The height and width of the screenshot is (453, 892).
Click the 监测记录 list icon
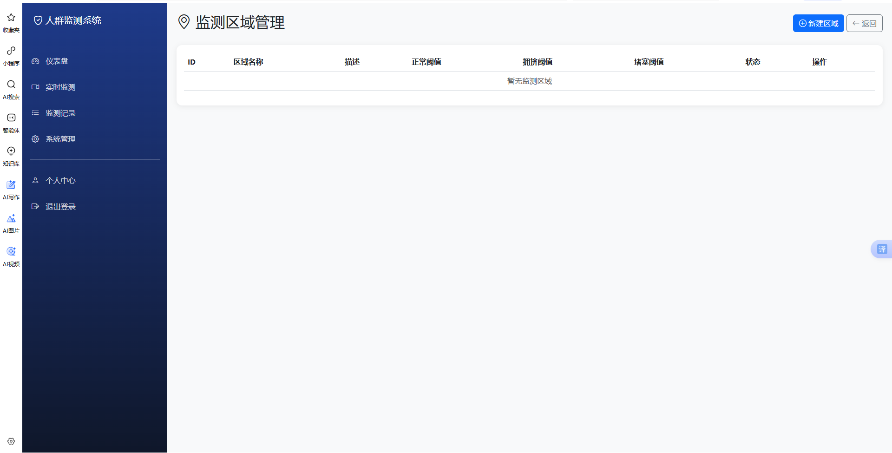[35, 113]
